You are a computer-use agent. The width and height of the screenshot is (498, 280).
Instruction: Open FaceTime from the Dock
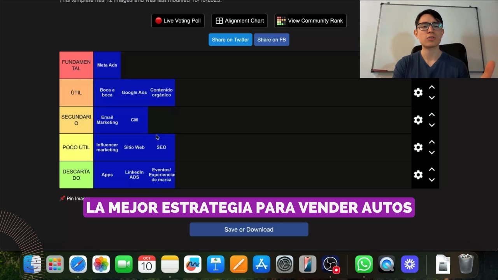coord(124,264)
